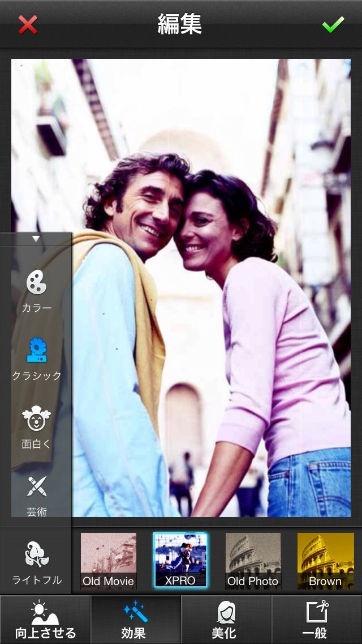Viewport: 362px width, 644px height.
Task: Select the カラー palette icon
Action: 36,282
